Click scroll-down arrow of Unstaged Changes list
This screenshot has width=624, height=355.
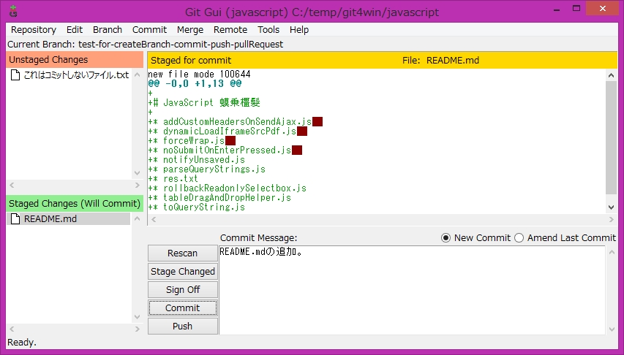(x=138, y=173)
